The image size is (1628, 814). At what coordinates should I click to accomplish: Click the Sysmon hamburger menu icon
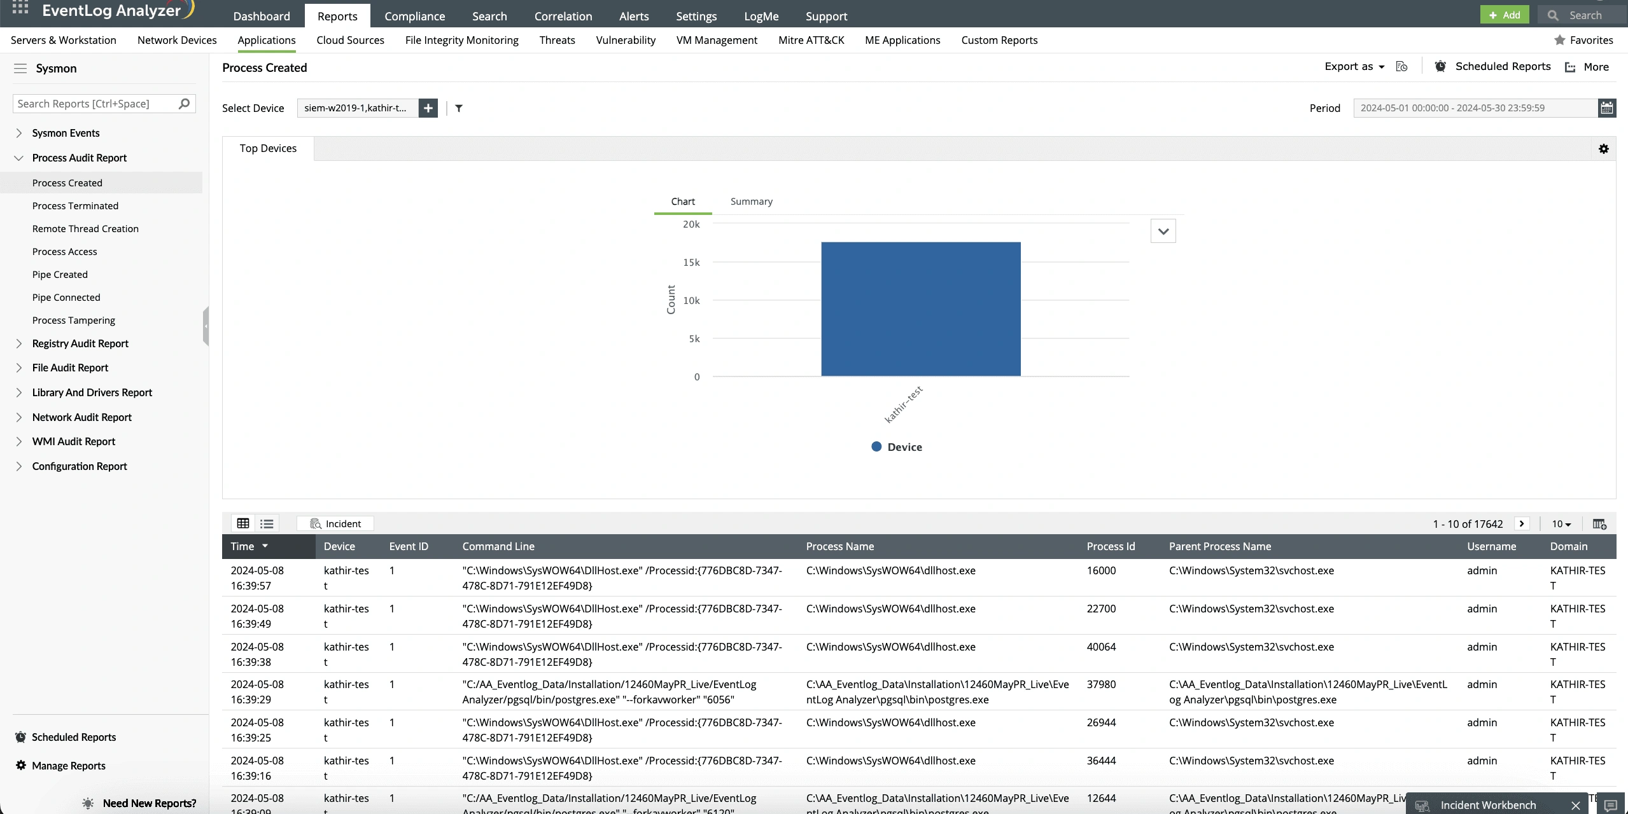tap(20, 69)
